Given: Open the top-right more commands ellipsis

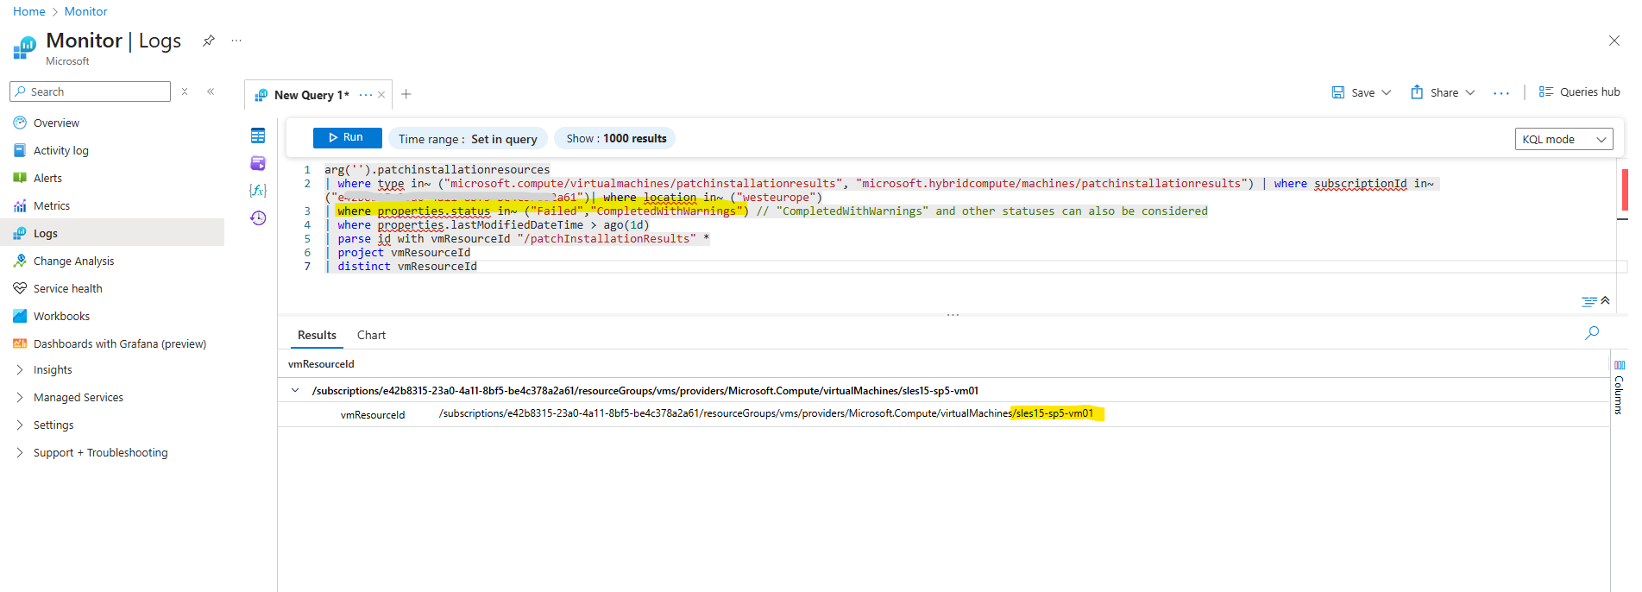Looking at the screenshot, I should 1501,93.
